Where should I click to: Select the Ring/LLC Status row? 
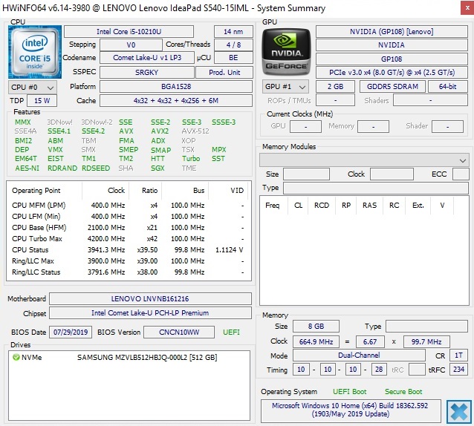[x=129, y=272]
